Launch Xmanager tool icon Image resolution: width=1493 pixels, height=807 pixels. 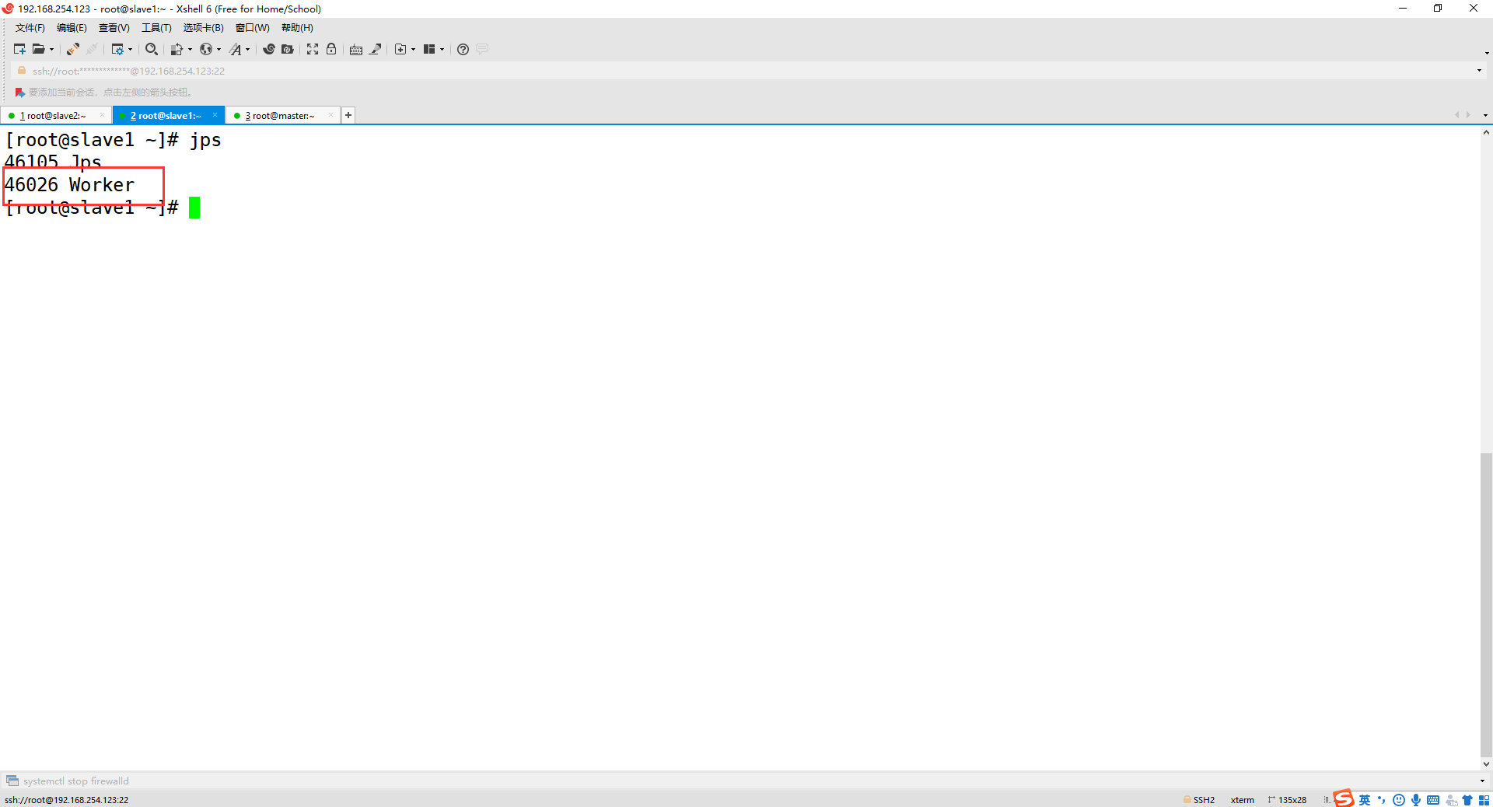pos(288,49)
